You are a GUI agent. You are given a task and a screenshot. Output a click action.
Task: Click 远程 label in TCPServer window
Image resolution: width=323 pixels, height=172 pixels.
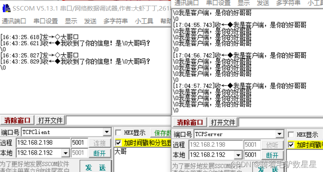click(179, 145)
